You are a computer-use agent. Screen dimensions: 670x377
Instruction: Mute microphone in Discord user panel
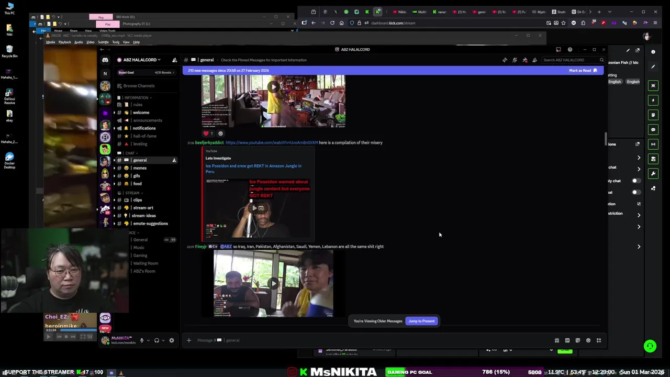141,340
